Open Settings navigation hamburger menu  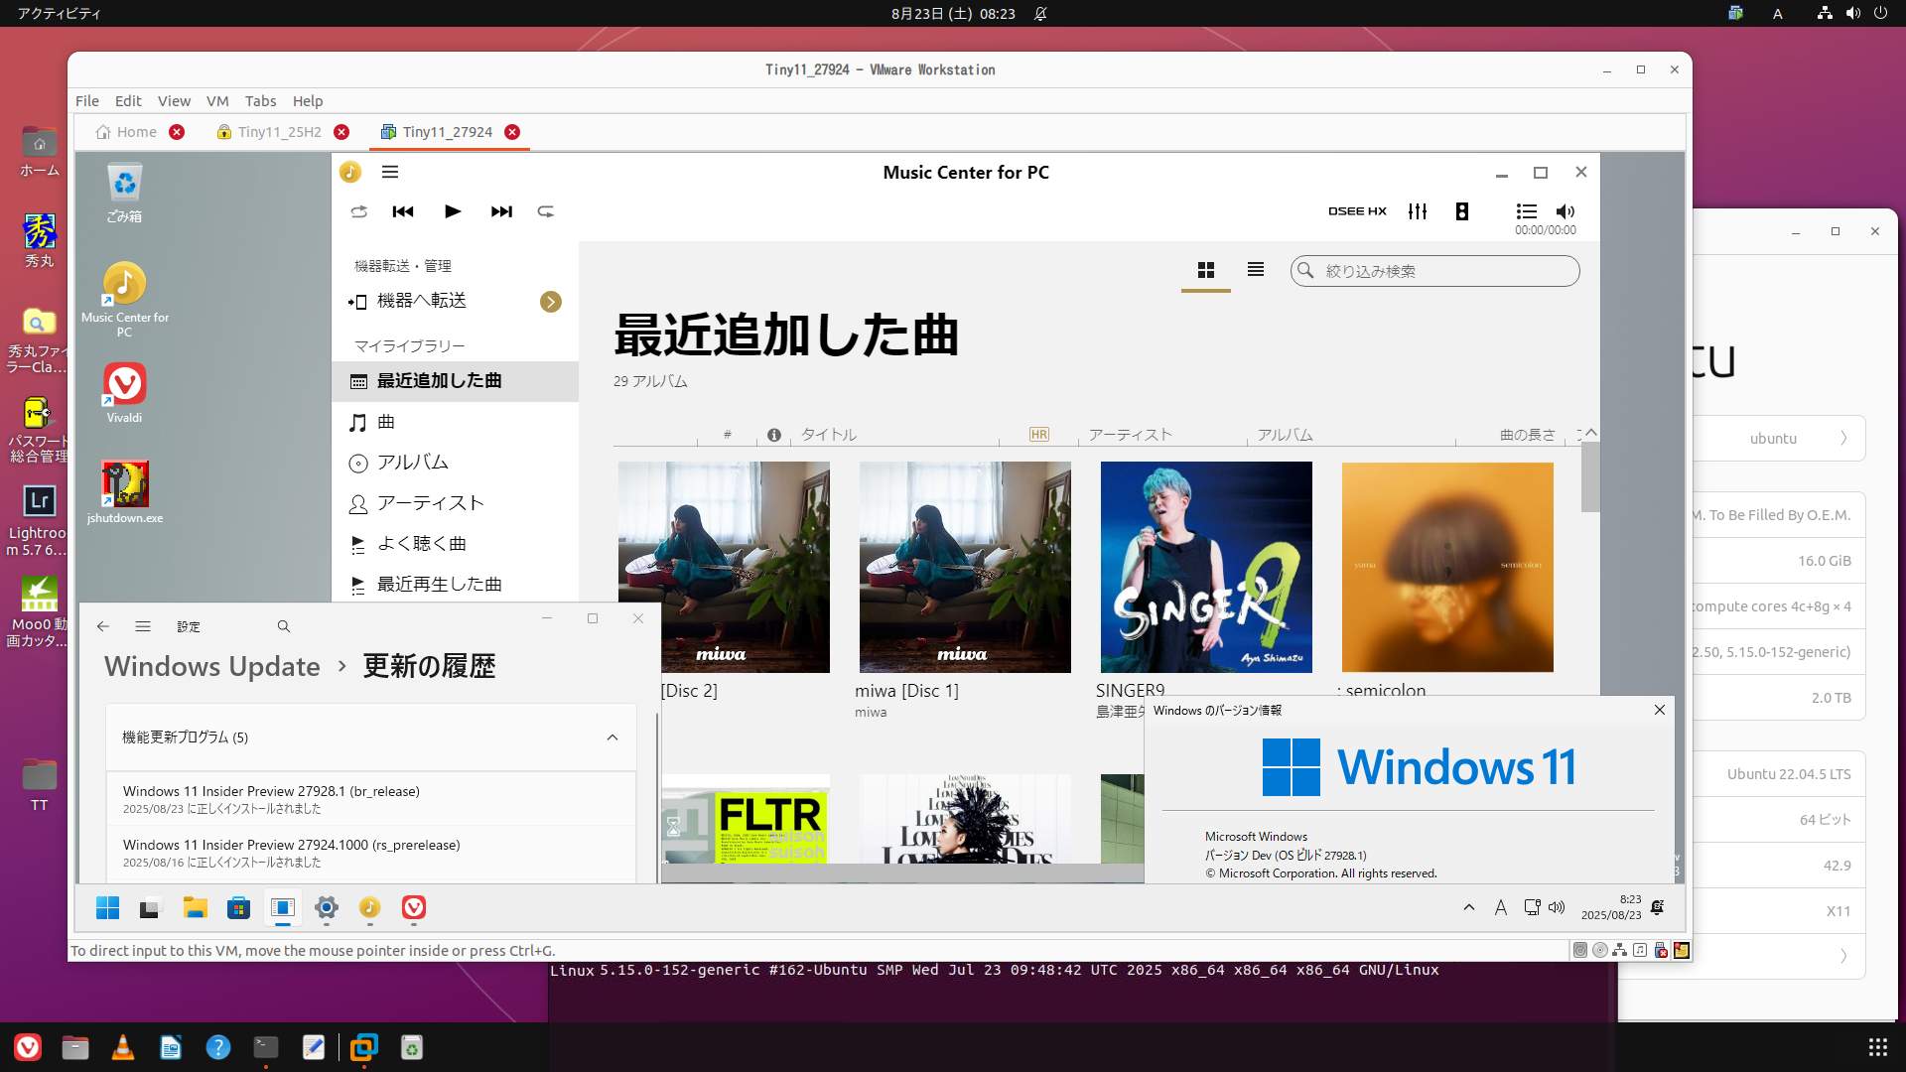click(x=143, y=626)
